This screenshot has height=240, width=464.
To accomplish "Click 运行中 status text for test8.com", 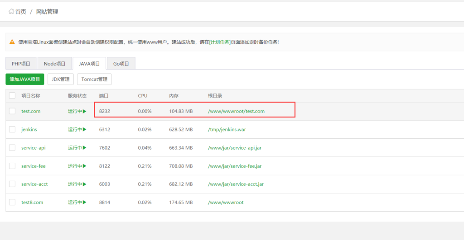I will pos(75,202).
